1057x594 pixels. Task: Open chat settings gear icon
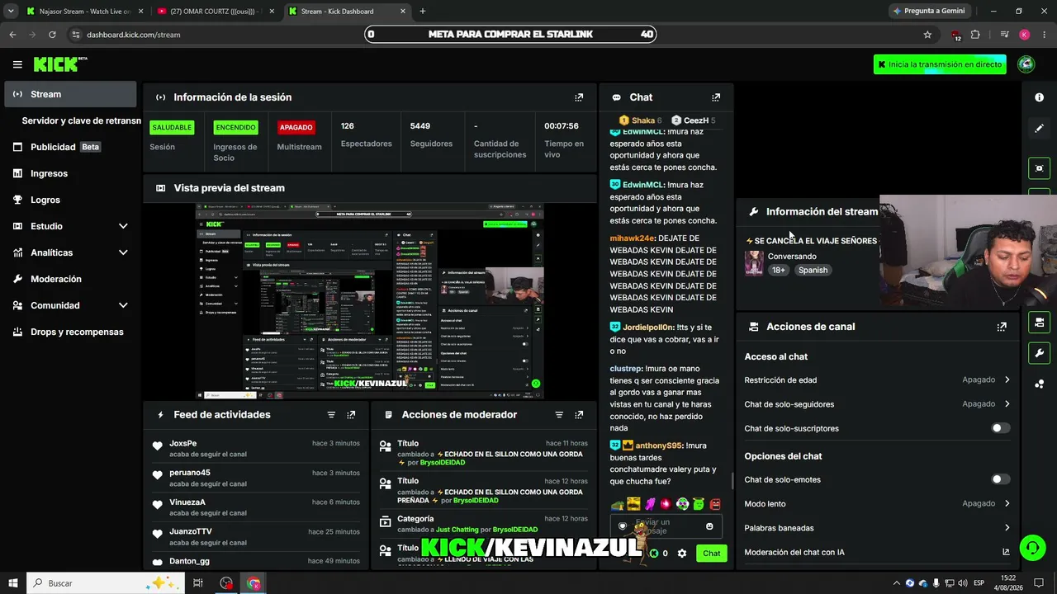tap(682, 554)
